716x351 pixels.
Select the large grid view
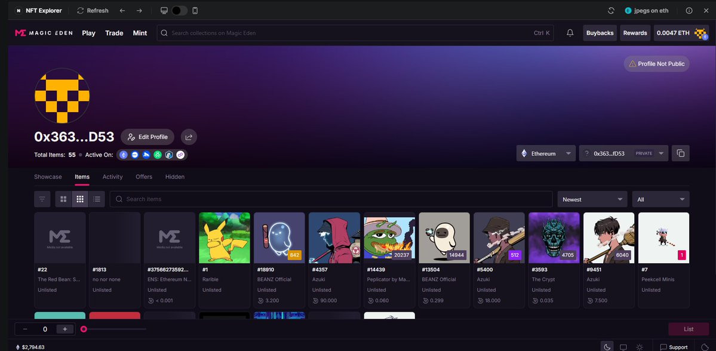(63, 199)
